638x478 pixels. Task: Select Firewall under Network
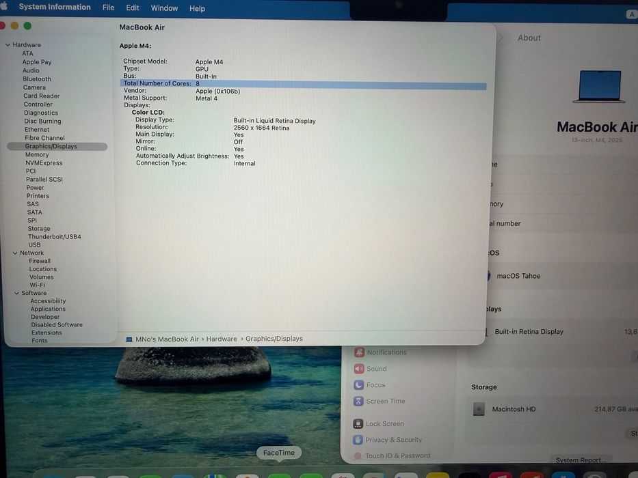(x=40, y=261)
